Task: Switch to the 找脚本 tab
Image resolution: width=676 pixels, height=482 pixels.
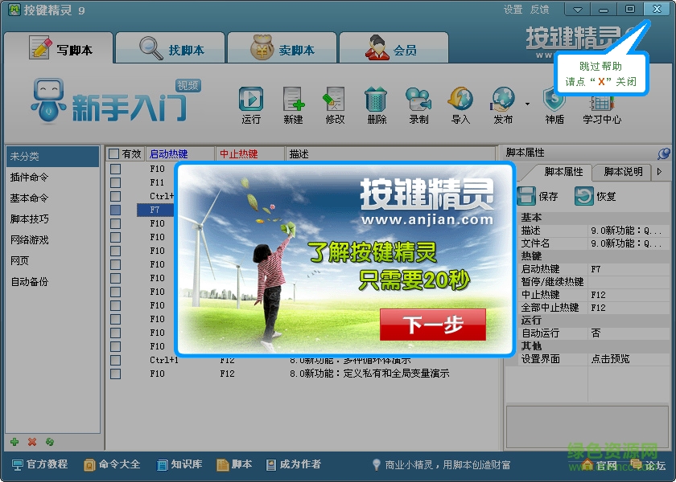Action: coord(170,47)
